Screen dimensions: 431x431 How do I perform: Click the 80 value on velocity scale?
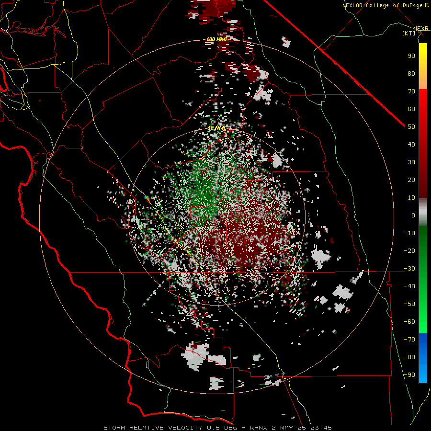(x=411, y=73)
